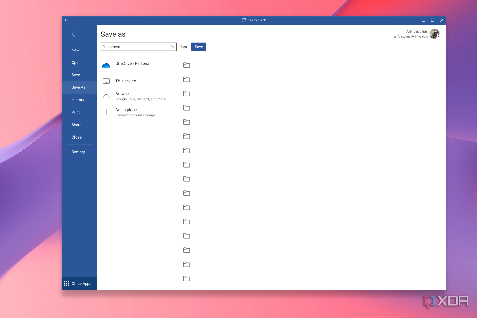Open the History section
The height and width of the screenshot is (318, 477).
(78, 100)
